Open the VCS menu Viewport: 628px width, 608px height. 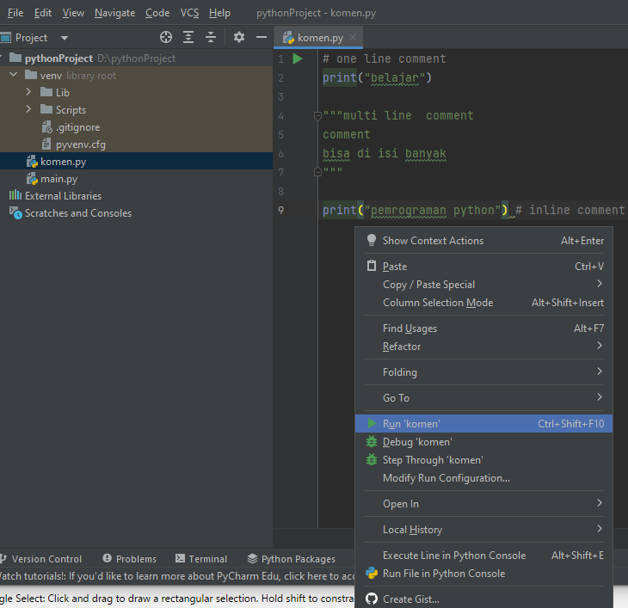[x=189, y=13]
